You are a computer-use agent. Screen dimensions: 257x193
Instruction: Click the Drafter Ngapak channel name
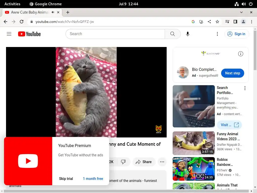click(x=229, y=144)
